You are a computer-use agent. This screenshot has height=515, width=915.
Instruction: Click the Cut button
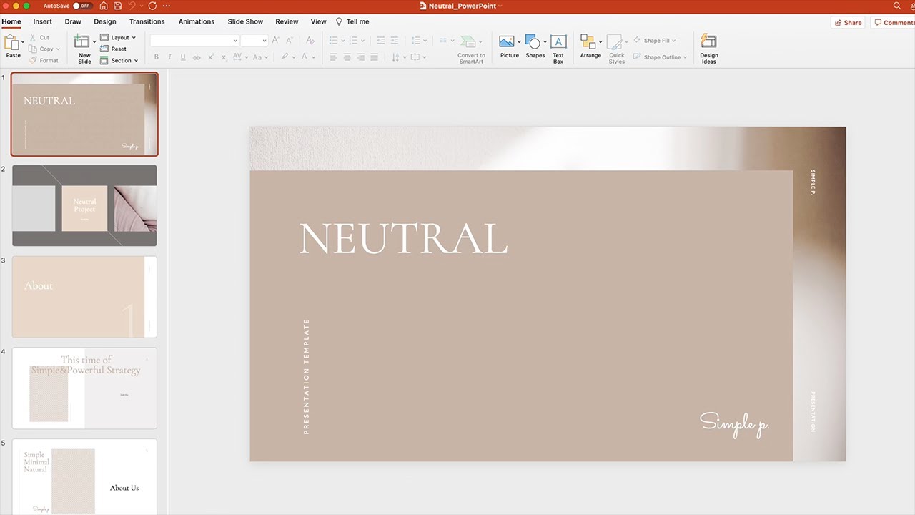[x=40, y=37]
